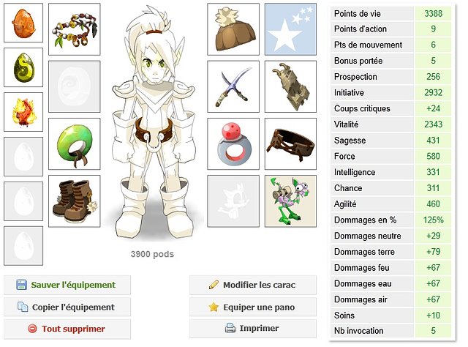Image resolution: width=468 pixels, height=347 pixels.
Task: Click Equiper une pano button
Action: coord(253,307)
